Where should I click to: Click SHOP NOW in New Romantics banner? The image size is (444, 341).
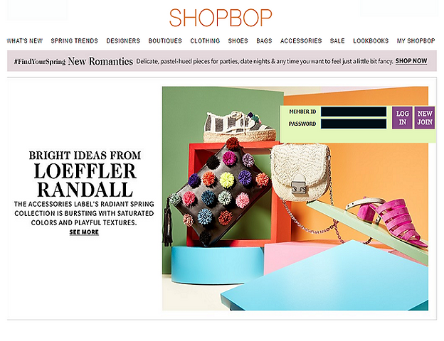(x=411, y=61)
